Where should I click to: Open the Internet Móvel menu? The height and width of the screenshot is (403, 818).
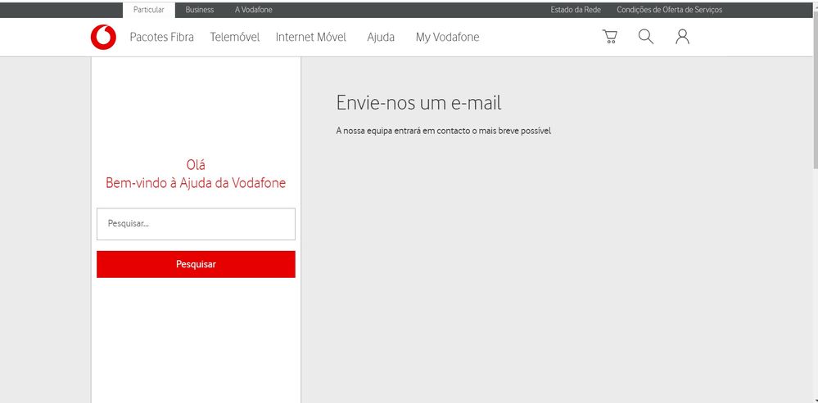[x=311, y=37]
